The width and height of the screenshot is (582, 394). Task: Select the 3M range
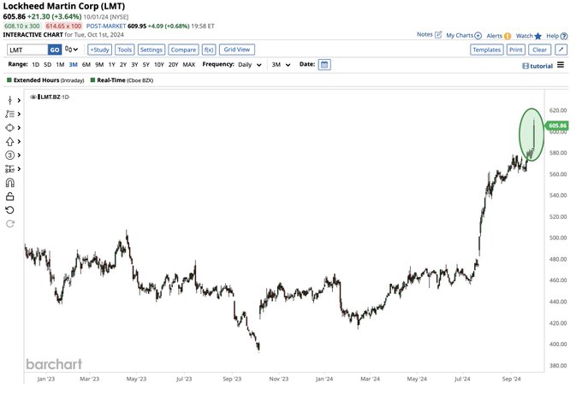click(x=73, y=64)
